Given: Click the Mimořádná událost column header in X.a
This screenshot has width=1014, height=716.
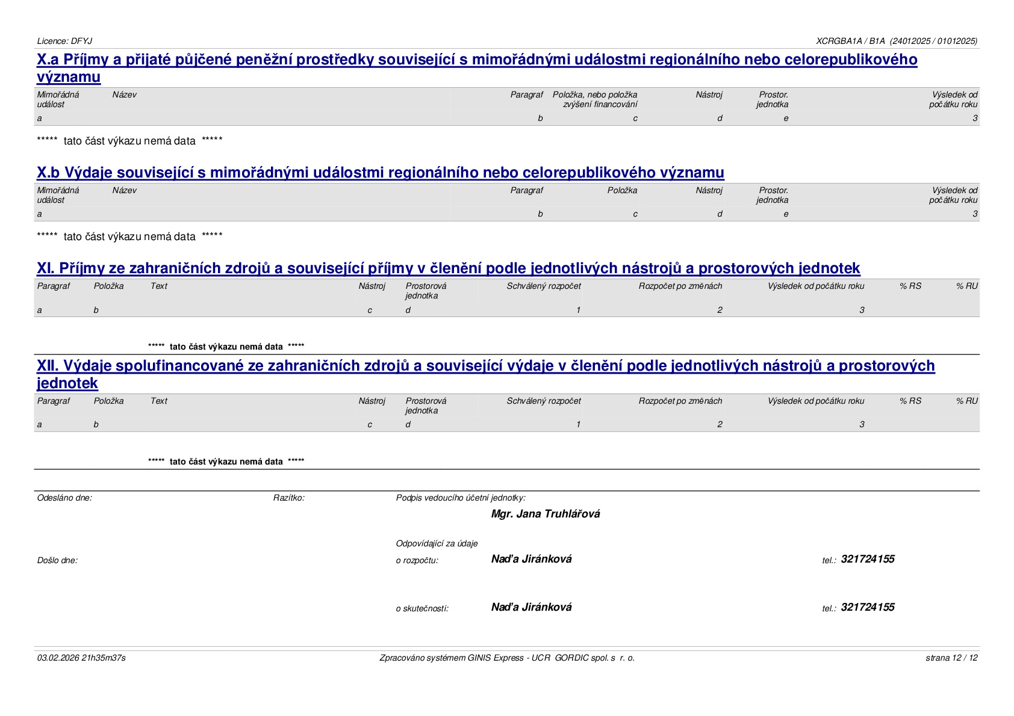Looking at the screenshot, I should [58, 99].
